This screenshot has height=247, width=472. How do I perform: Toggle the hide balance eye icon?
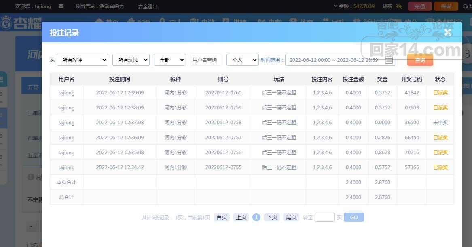coord(399,6)
